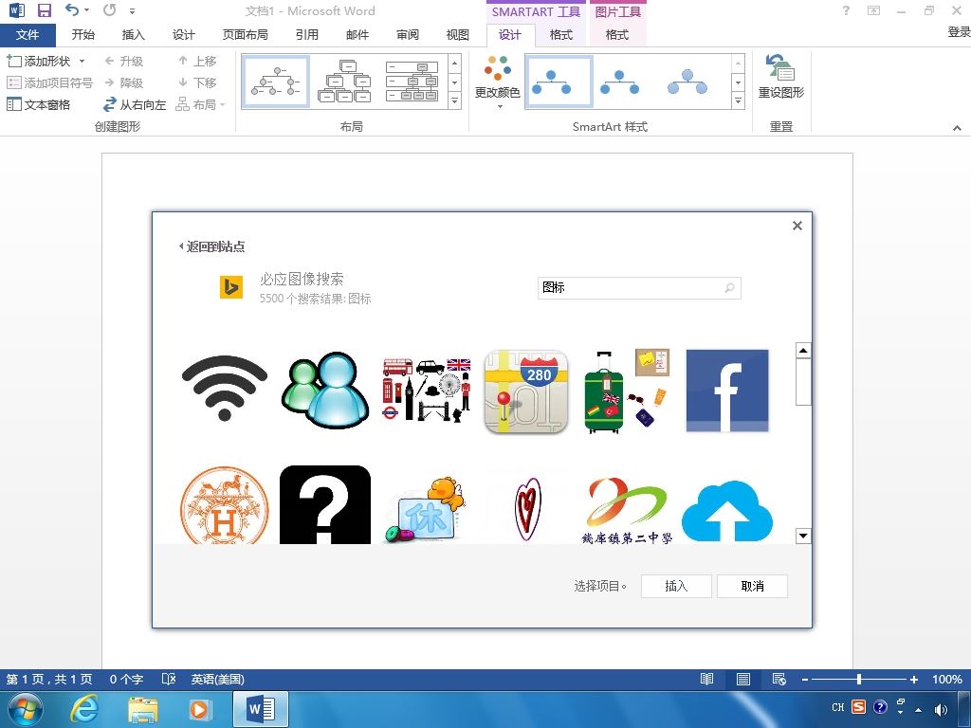This screenshot has width=971, height=728.
Task: Select the Messenger people image
Action: click(325, 390)
